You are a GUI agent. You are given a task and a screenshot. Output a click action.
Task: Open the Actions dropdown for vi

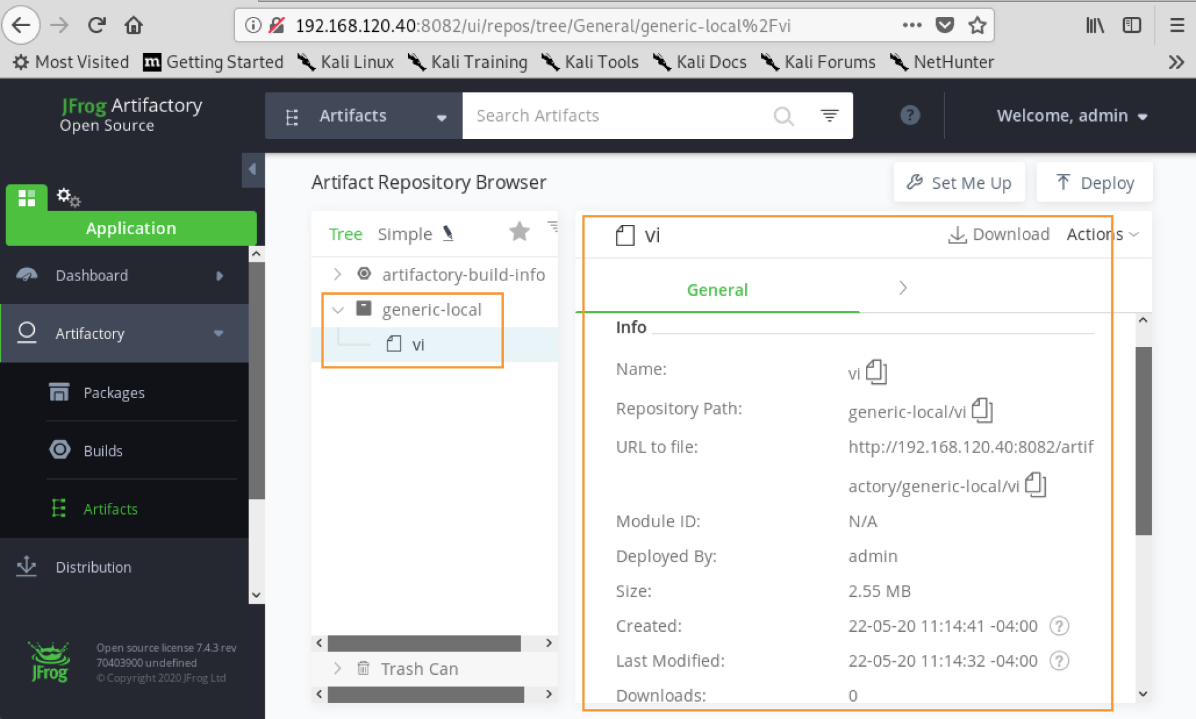point(1103,234)
